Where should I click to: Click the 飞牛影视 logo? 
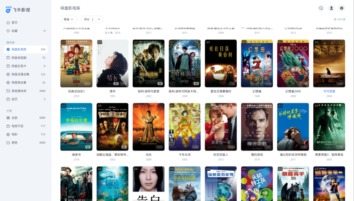pos(18,10)
